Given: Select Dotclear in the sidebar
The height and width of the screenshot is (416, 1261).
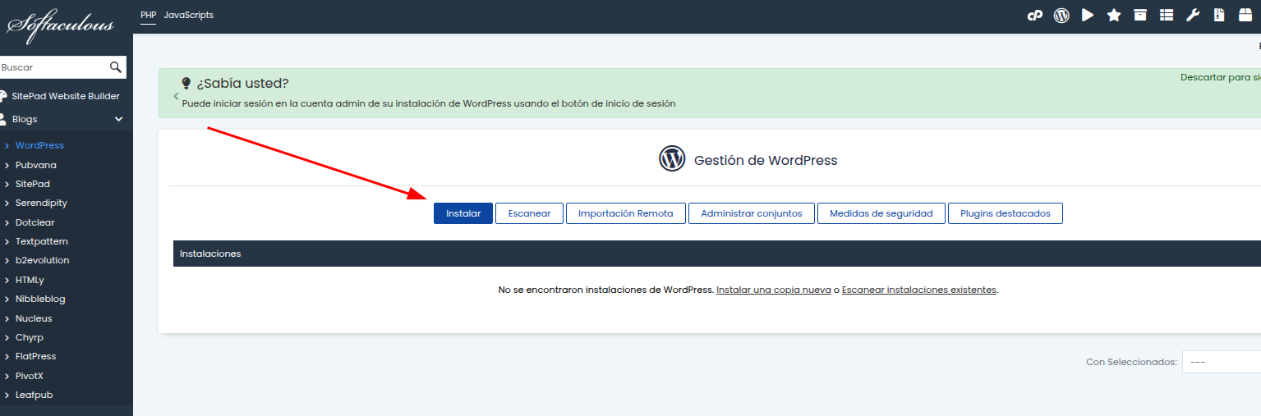Looking at the screenshot, I should (35, 222).
